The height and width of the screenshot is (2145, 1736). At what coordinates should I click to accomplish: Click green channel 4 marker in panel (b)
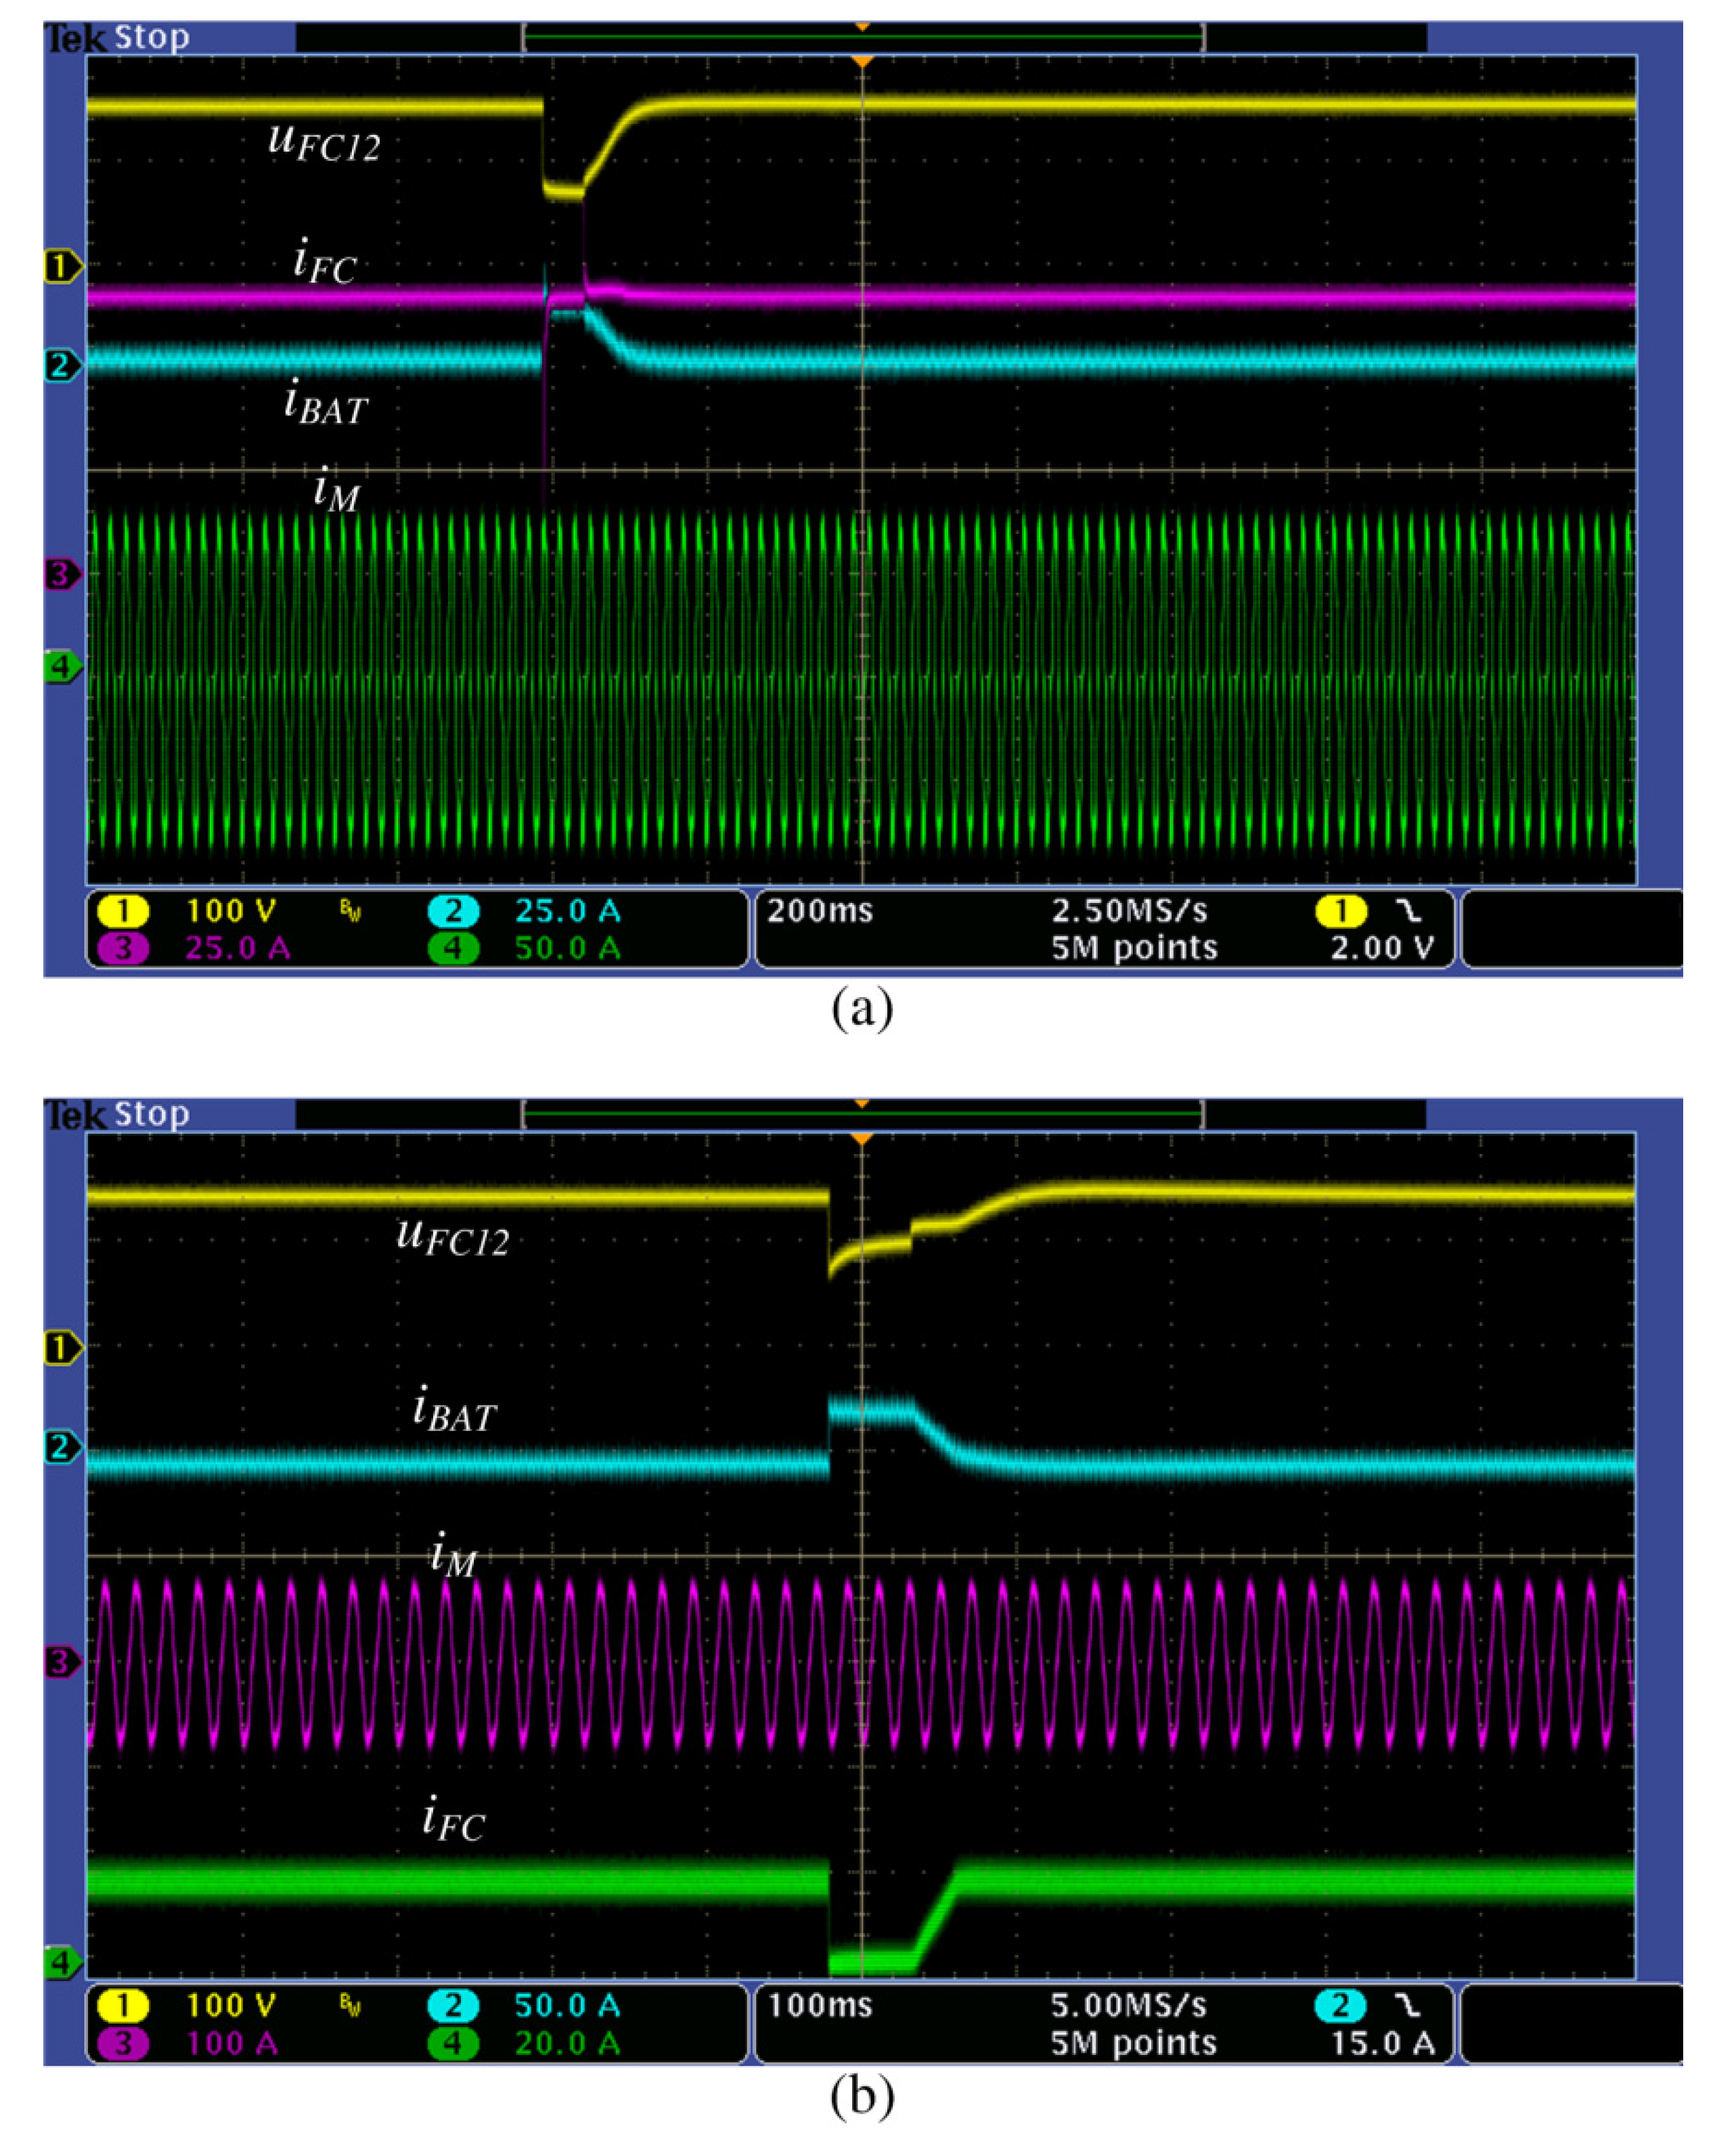coord(62,1962)
